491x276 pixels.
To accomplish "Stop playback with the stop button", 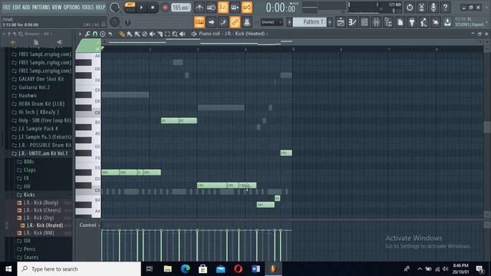I will click(x=153, y=8).
